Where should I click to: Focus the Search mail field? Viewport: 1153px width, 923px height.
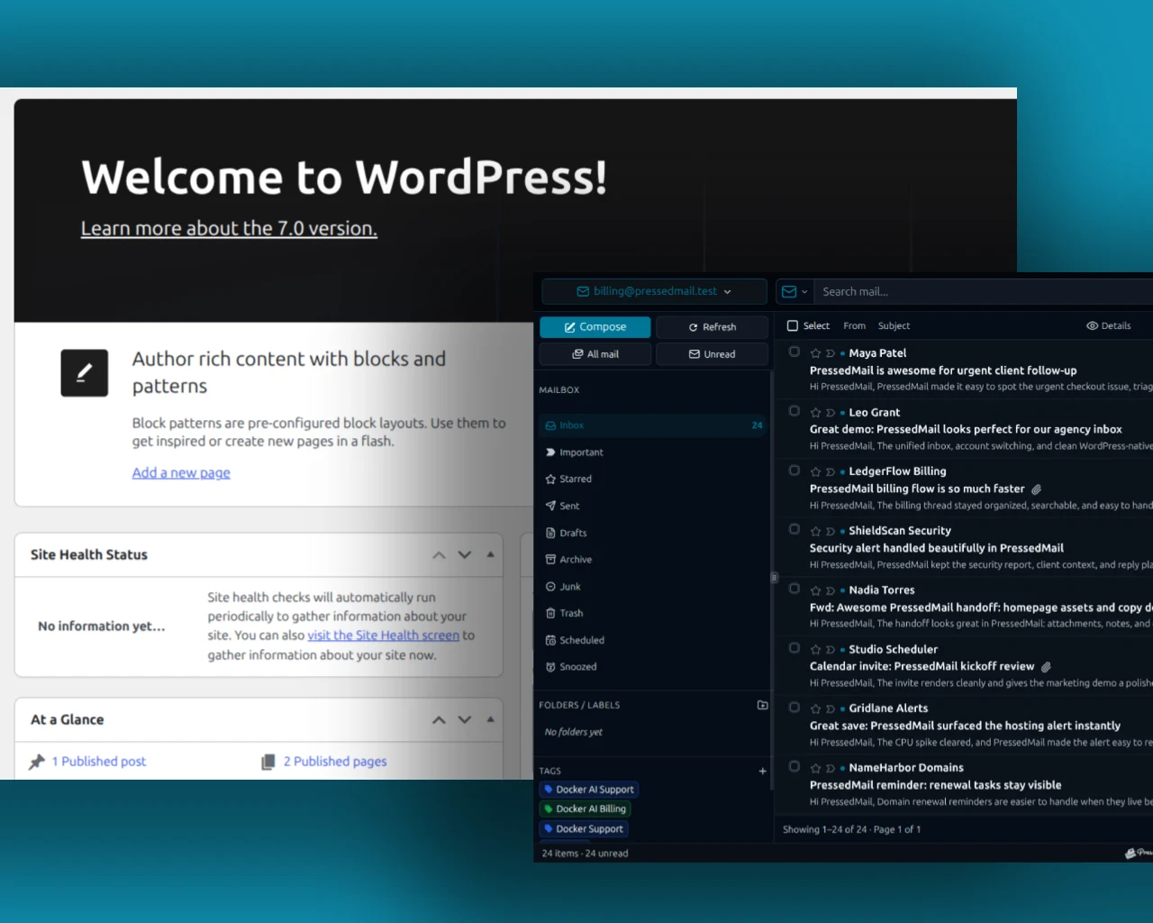pyautogui.click(x=984, y=291)
